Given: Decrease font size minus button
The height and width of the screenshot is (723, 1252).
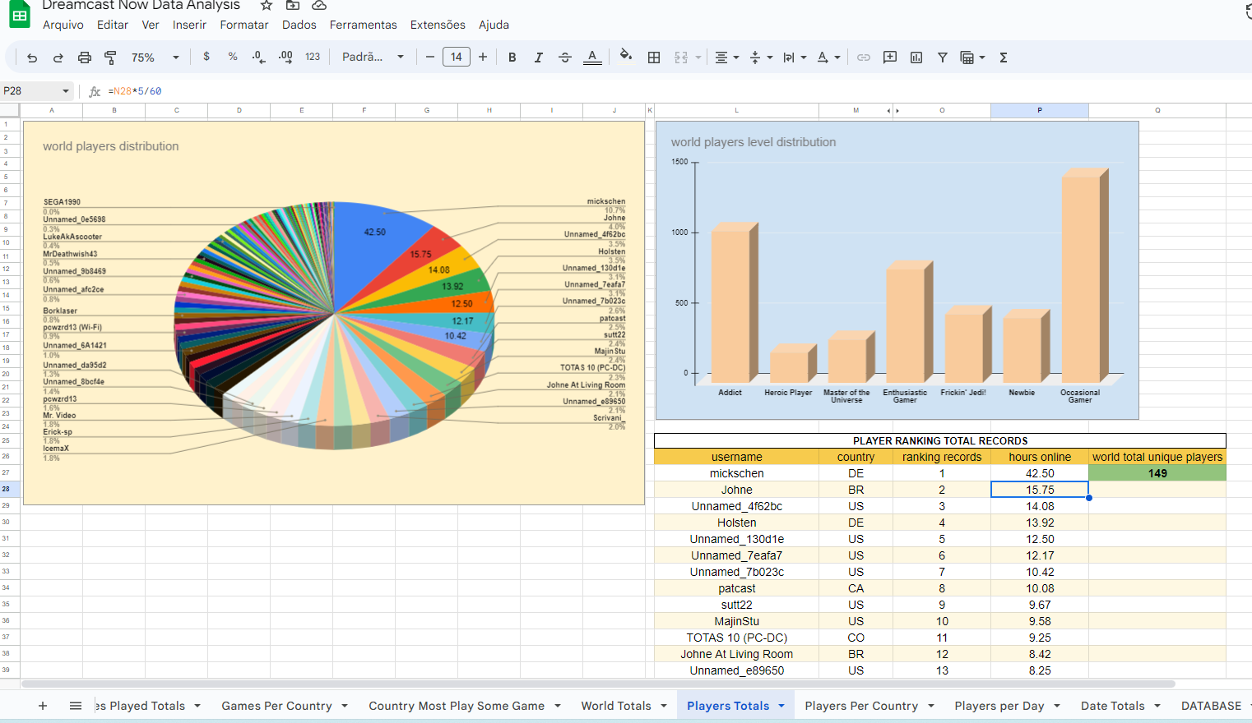Looking at the screenshot, I should [x=430, y=57].
